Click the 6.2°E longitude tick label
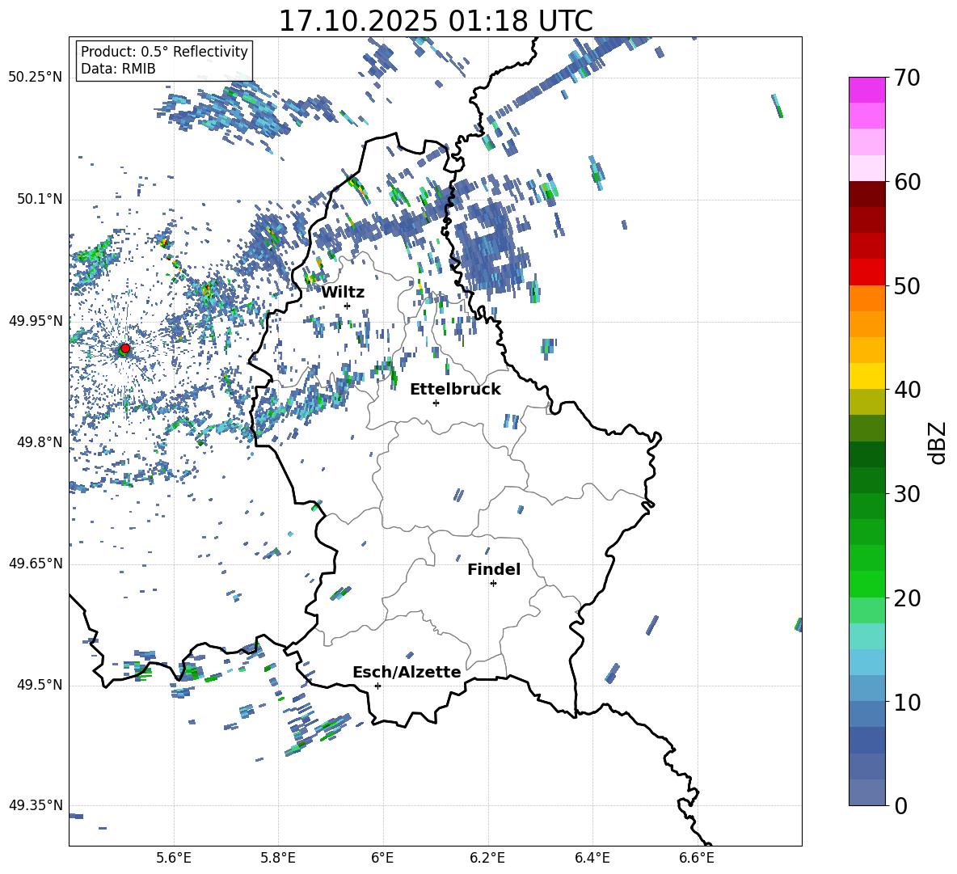Viewport: 957px width, 874px height. 487,858
